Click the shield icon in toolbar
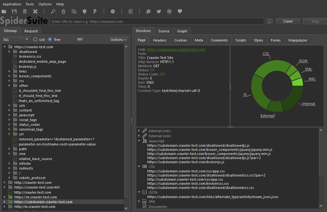 [85, 11]
